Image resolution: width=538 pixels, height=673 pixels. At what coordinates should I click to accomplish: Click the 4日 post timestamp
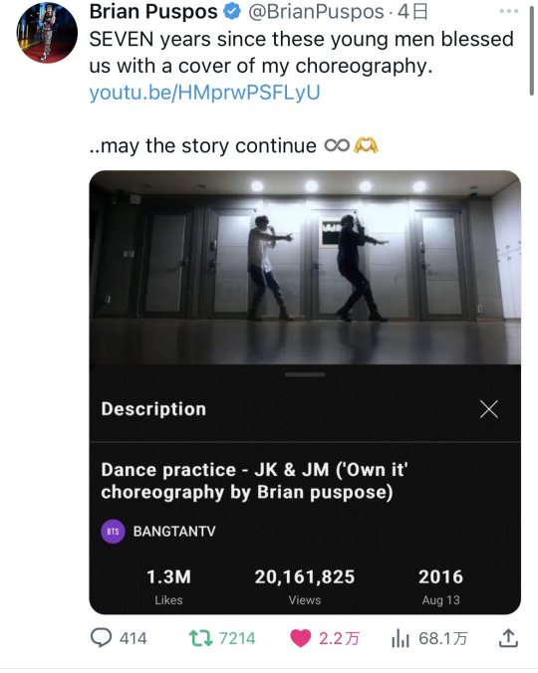coord(412,12)
